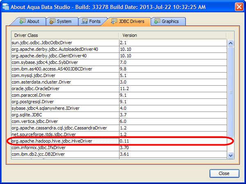Select the com.mysql.jdbc.Driver row

point(119,75)
